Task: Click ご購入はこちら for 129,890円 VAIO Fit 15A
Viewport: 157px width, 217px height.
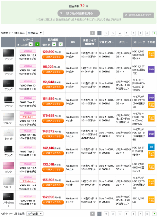Action: tap(53, 57)
